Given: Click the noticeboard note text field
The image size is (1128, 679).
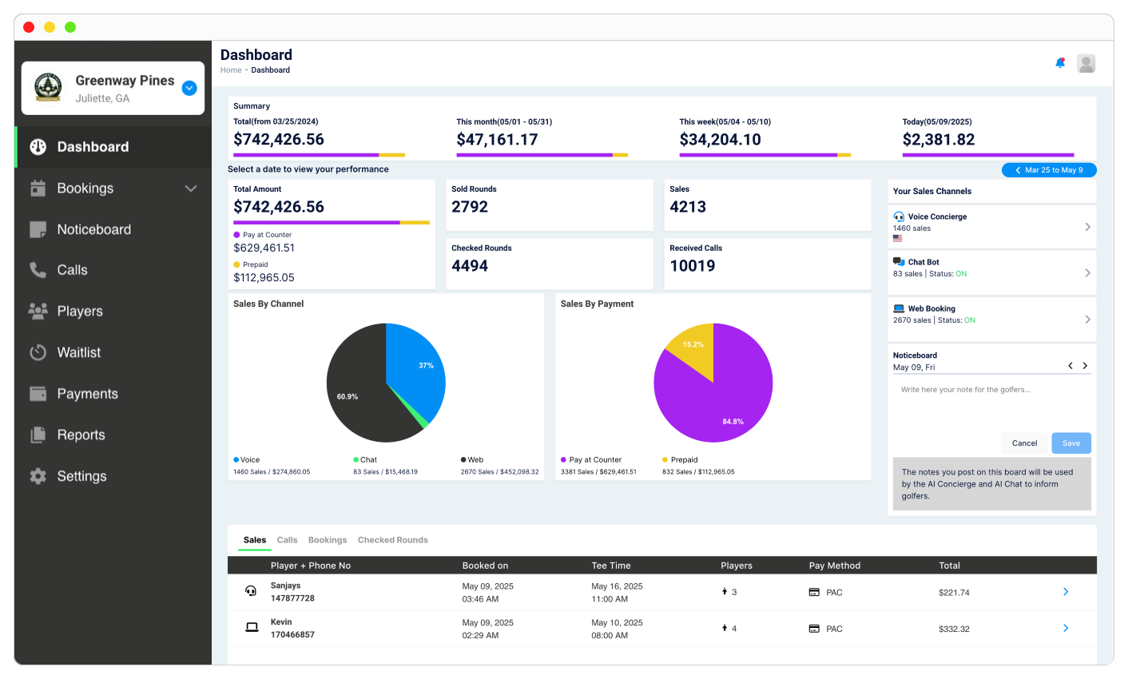Looking at the screenshot, I should point(991,407).
